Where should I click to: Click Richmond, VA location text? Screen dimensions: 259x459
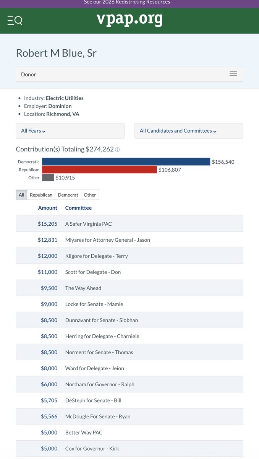pyautogui.click(x=63, y=114)
